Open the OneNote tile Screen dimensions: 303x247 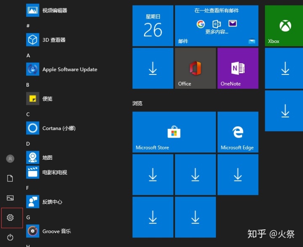[x=238, y=69]
